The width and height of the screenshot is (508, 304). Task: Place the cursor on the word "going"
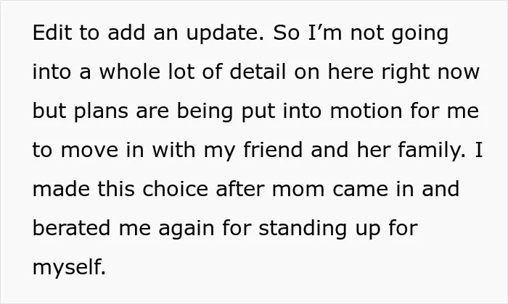(x=420, y=34)
